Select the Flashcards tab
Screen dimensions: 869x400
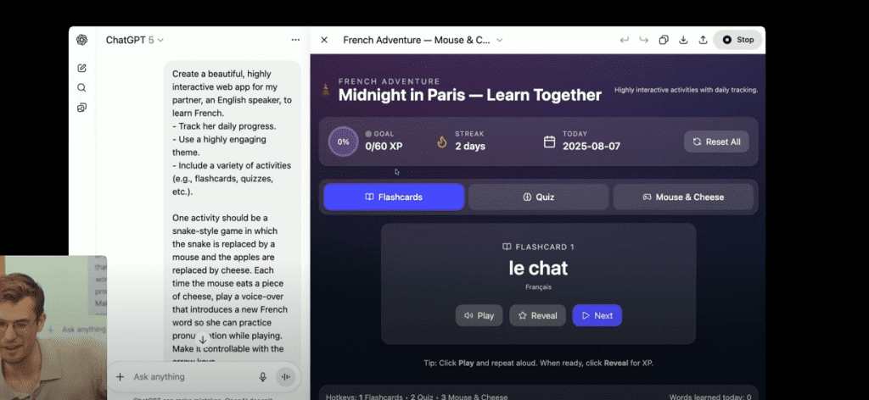tap(394, 197)
